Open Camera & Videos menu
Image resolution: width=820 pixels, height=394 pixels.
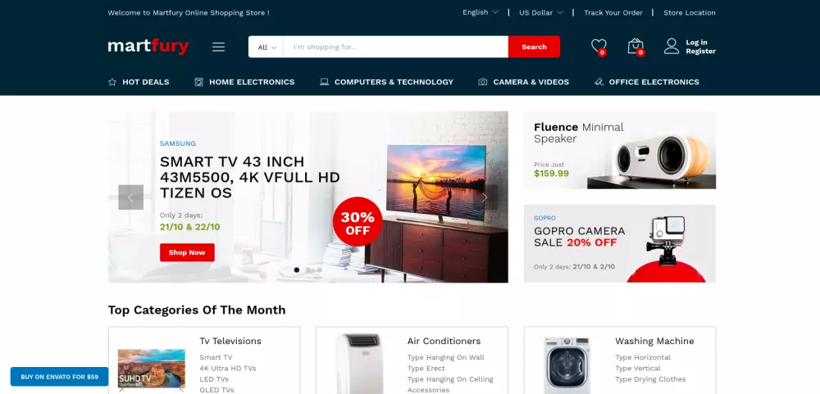point(523,82)
